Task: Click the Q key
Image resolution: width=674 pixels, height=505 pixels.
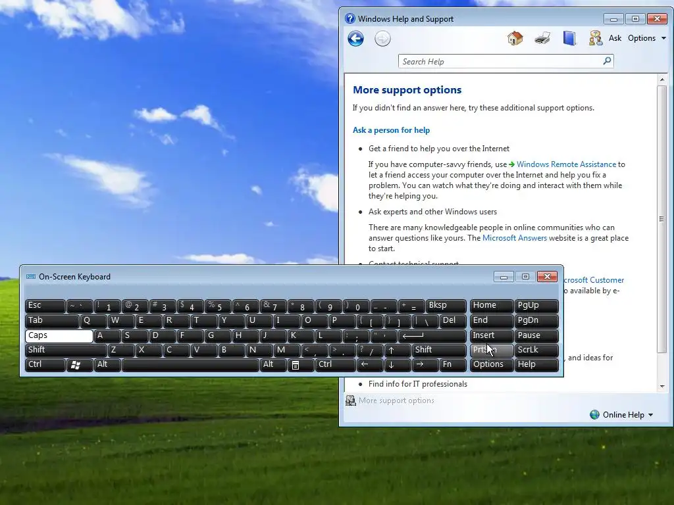Action: [93, 321]
